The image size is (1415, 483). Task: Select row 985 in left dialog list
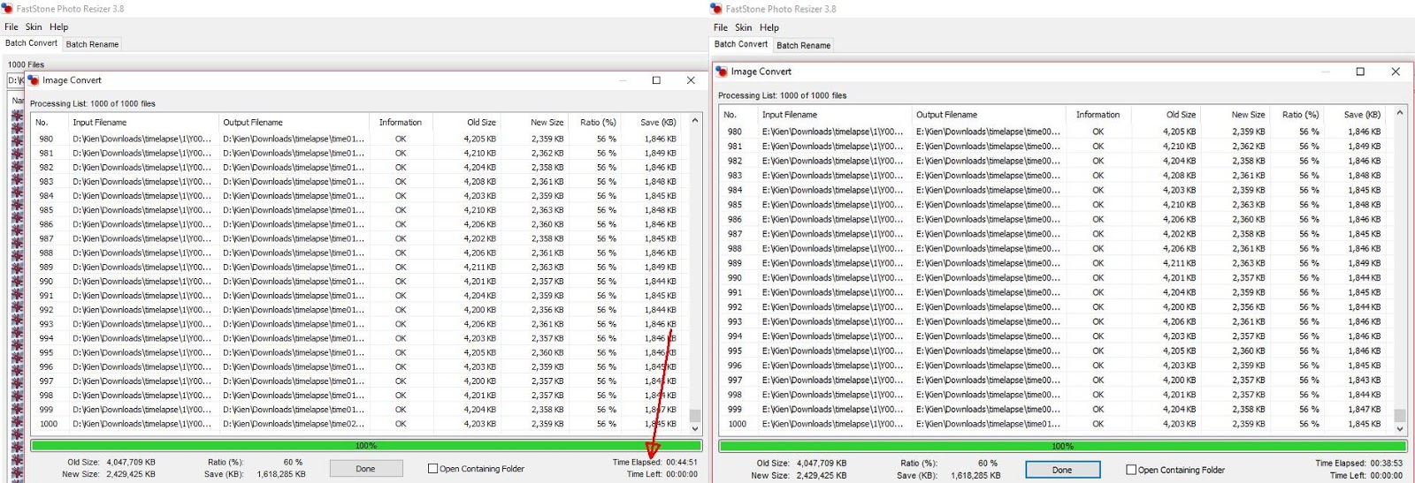click(359, 210)
